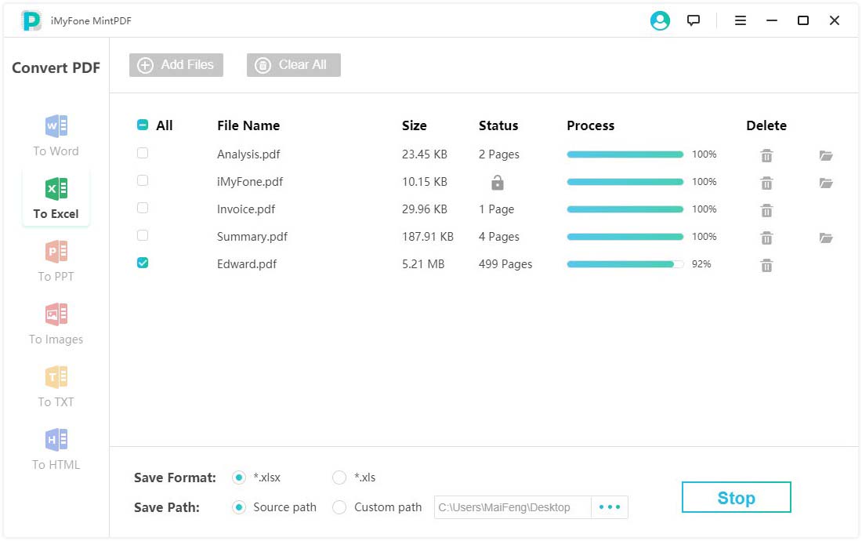The height and width of the screenshot is (541, 862).
Task: Delete iMyFone.pdf with its trash icon
Action: [766, 183]
